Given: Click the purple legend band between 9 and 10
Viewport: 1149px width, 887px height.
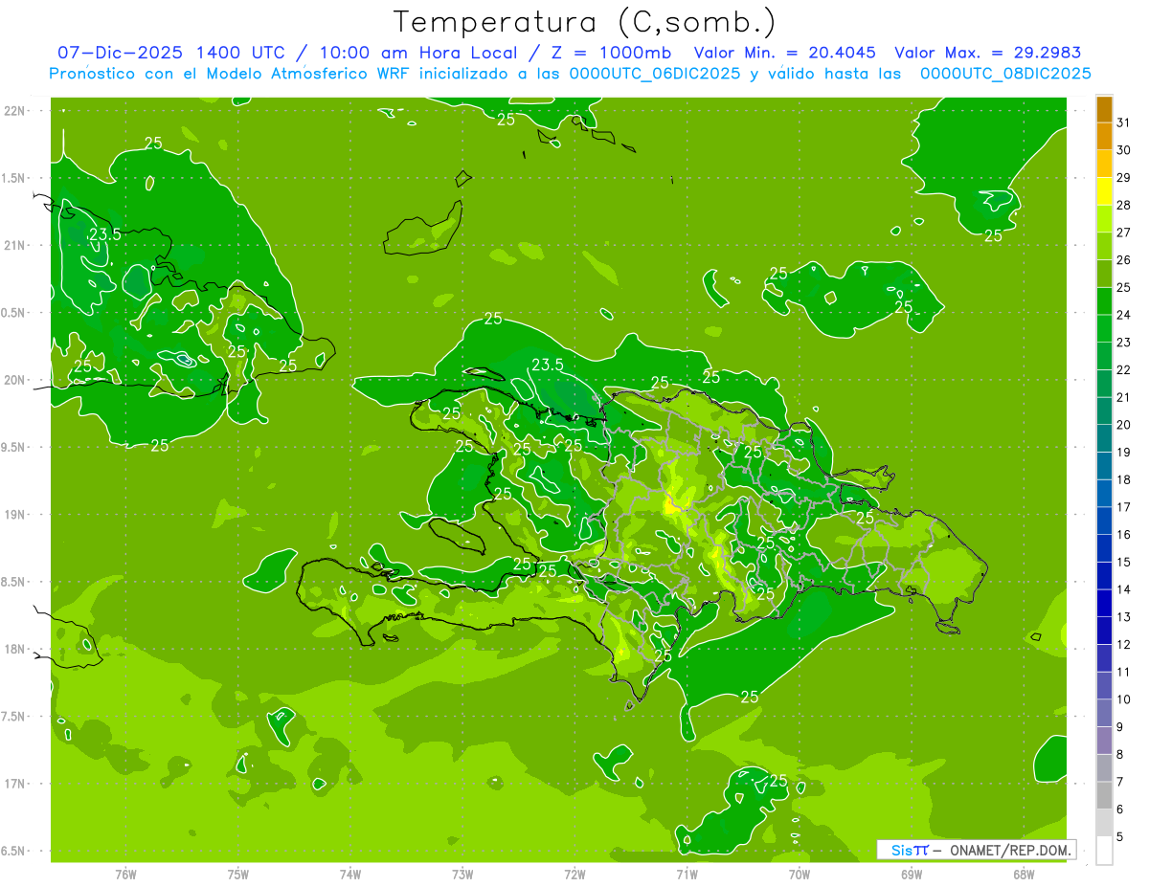Looking at the screenshot, I should click(1104, 713).
